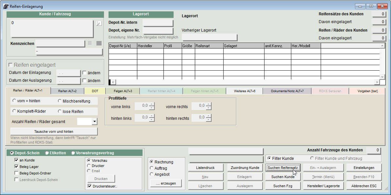This screenshot has width=391, height=195.
Task: Click the gray square icon beside Kennzeichen
Action: 99,43
